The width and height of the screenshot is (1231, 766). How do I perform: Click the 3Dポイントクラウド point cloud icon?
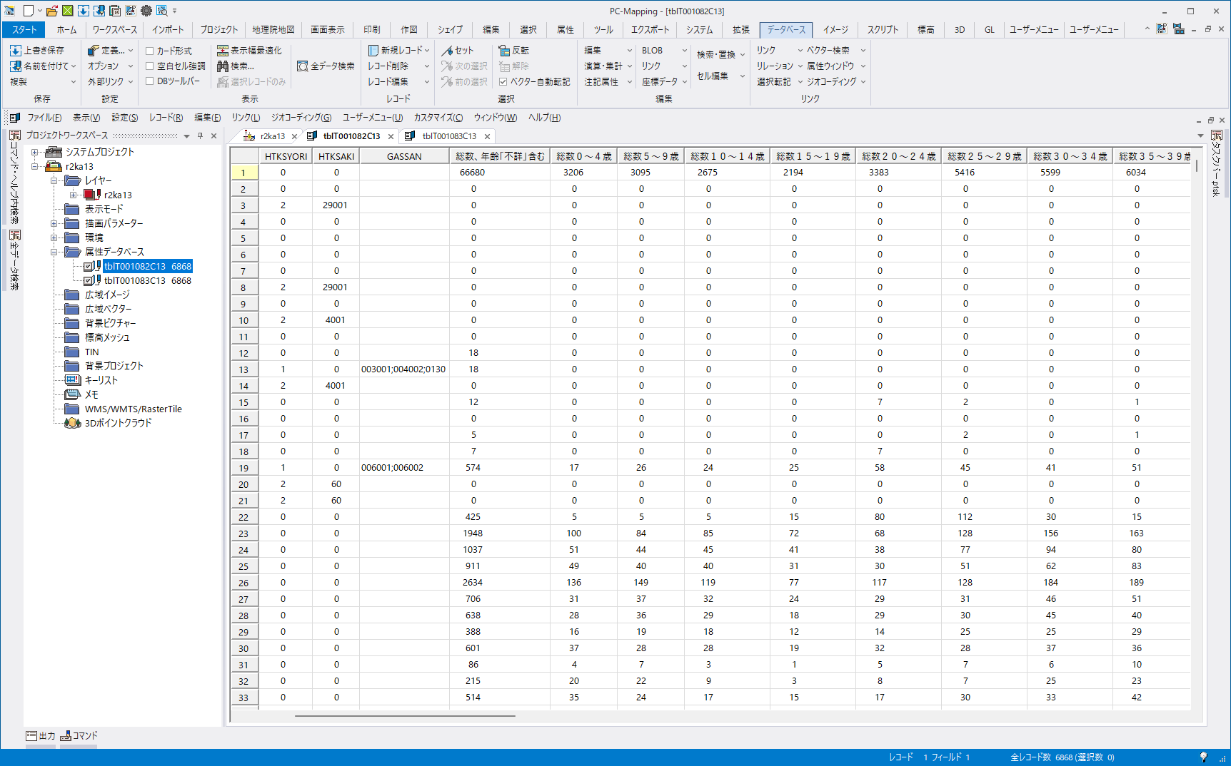[x=72, y=423]
